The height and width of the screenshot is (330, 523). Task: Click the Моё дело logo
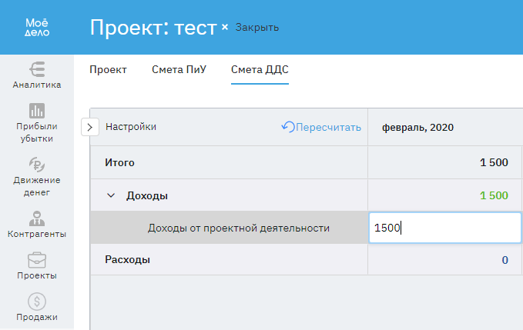coord(37,28)
